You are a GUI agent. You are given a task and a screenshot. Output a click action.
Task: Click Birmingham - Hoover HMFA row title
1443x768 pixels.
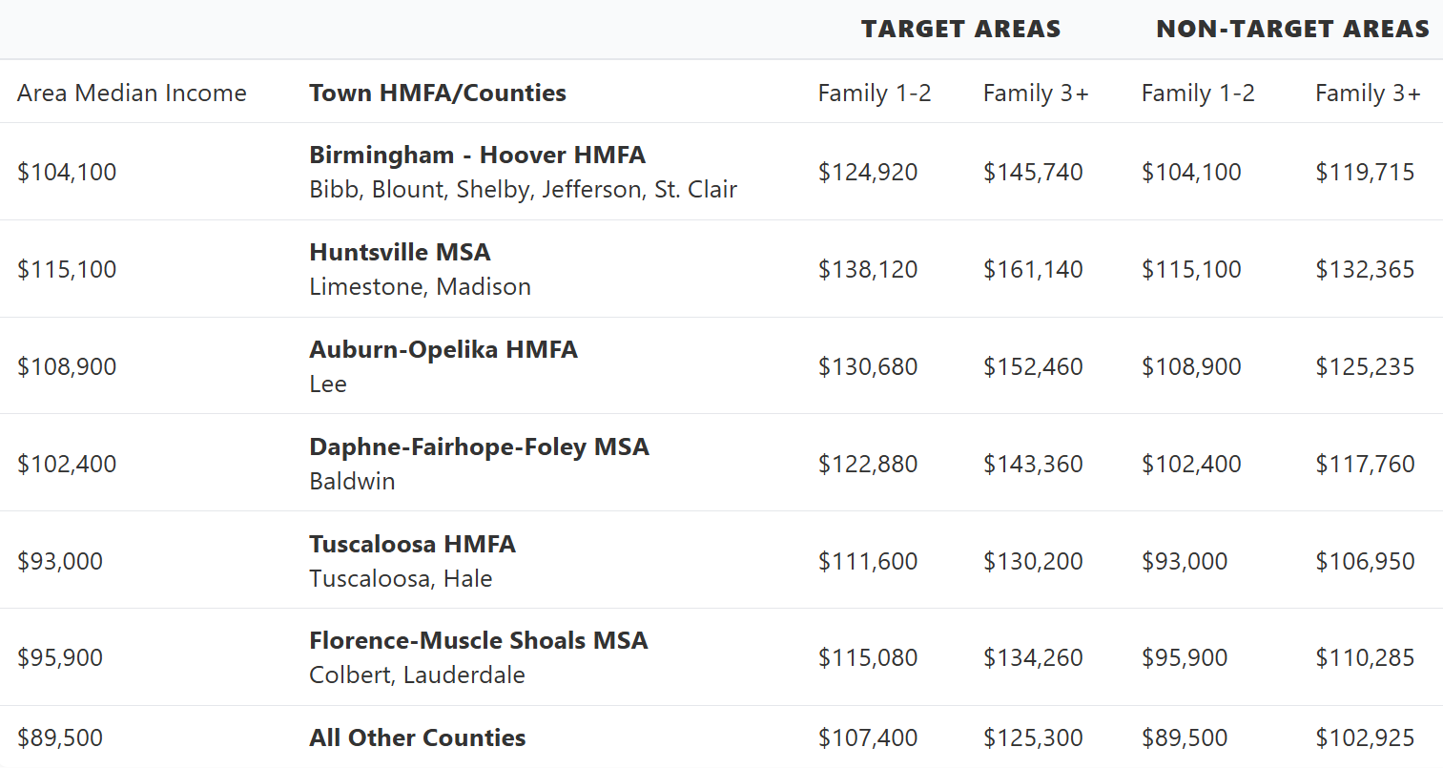[x=477, y=155]
